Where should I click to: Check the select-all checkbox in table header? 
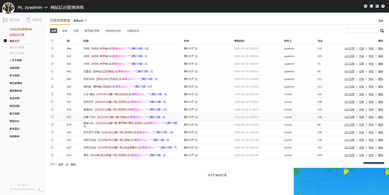click(53, 41)
